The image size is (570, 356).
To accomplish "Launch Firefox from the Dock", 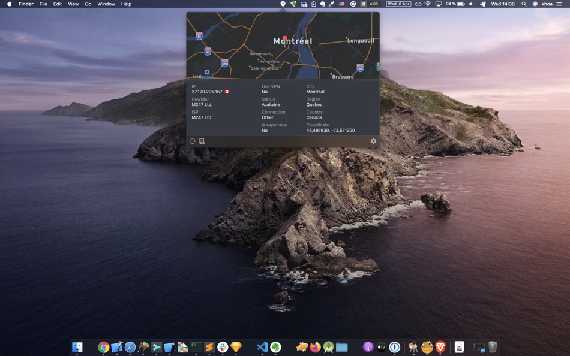I will tap(315, 347).
